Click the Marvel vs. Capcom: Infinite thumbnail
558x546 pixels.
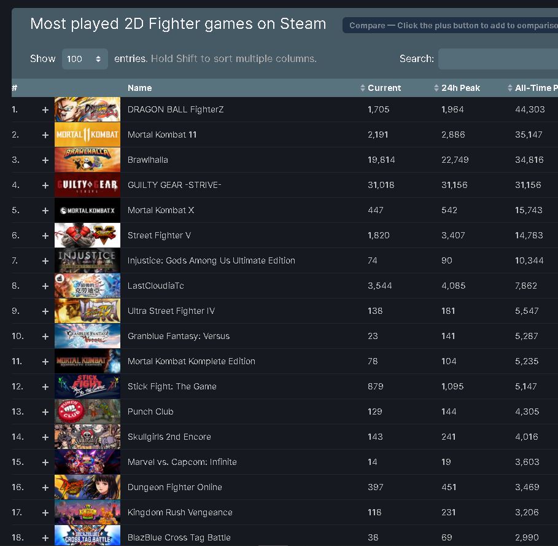(87, 461)
